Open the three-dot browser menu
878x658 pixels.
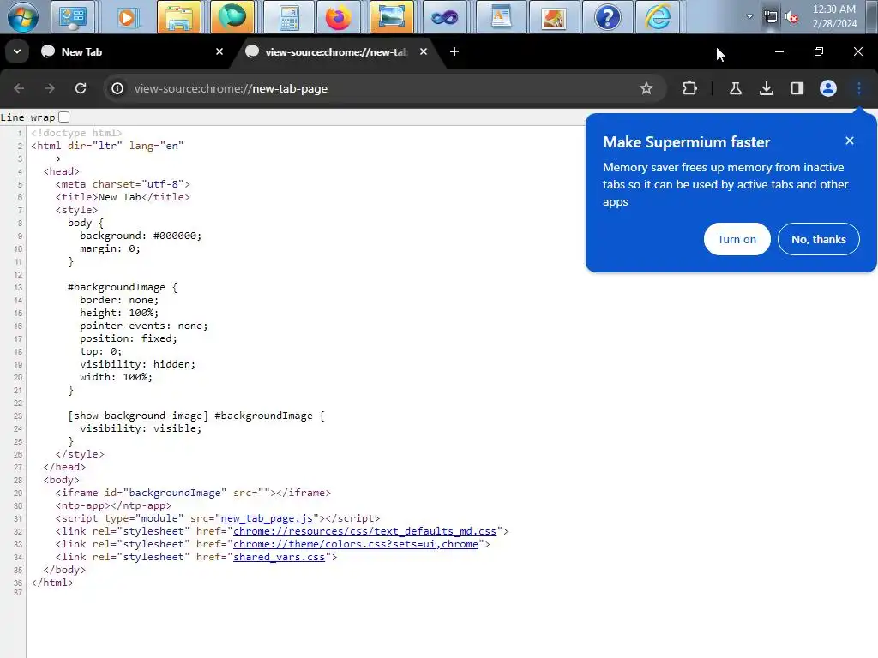858,88
